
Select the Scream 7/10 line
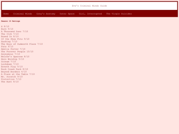[x=9, y=62]
